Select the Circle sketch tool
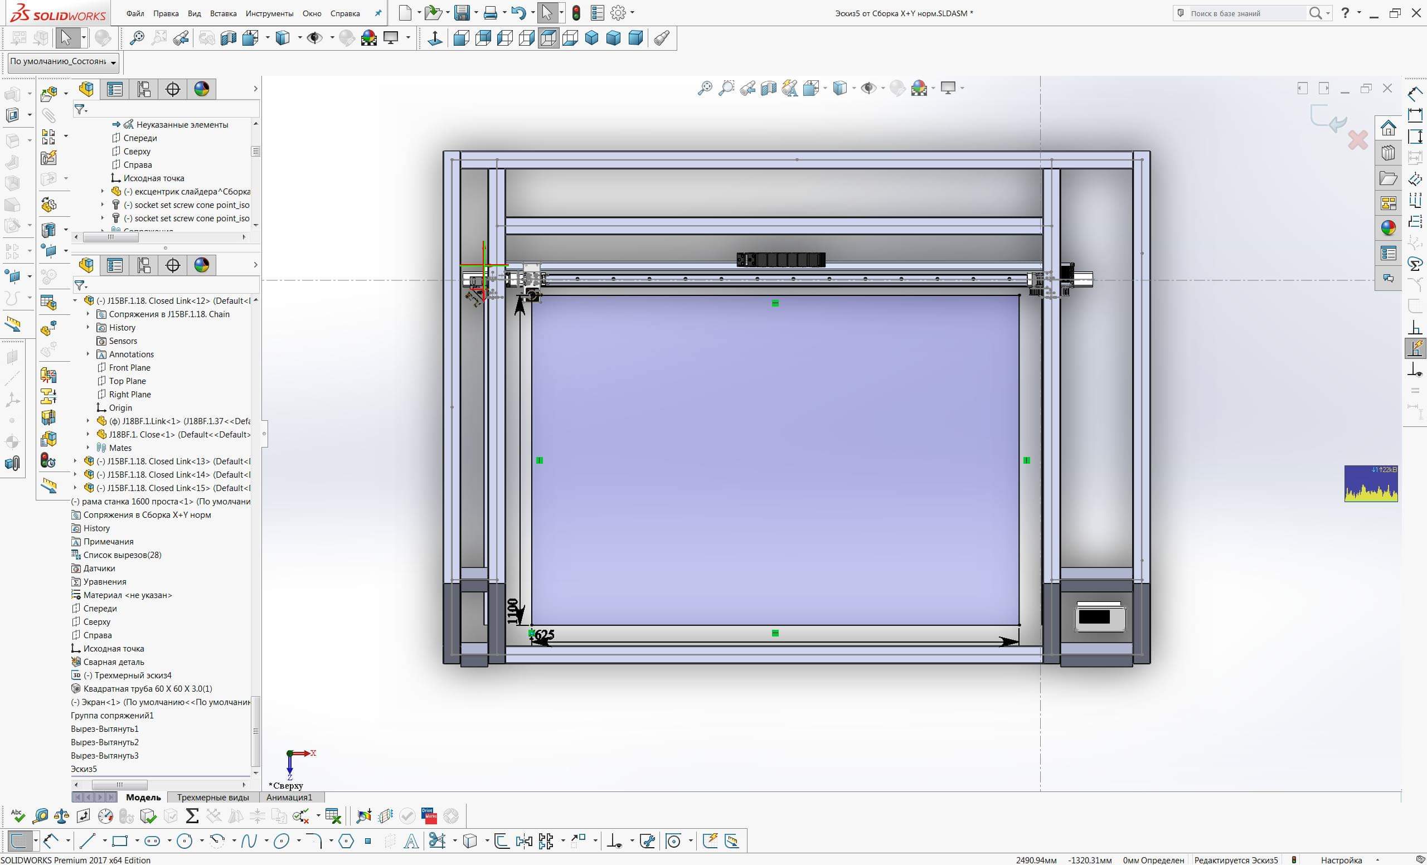This screenshot has height=865, width=1427. (184, 840)
